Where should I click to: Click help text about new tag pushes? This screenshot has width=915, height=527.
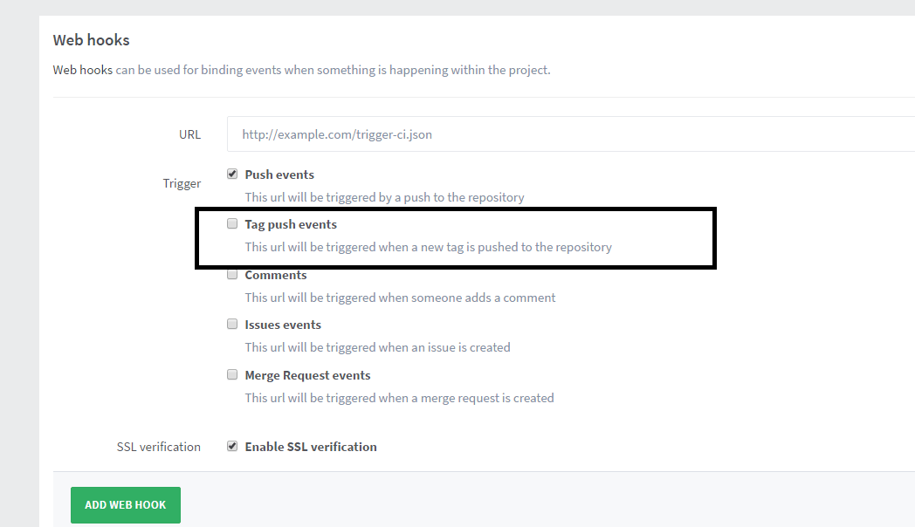coord(427,247)
